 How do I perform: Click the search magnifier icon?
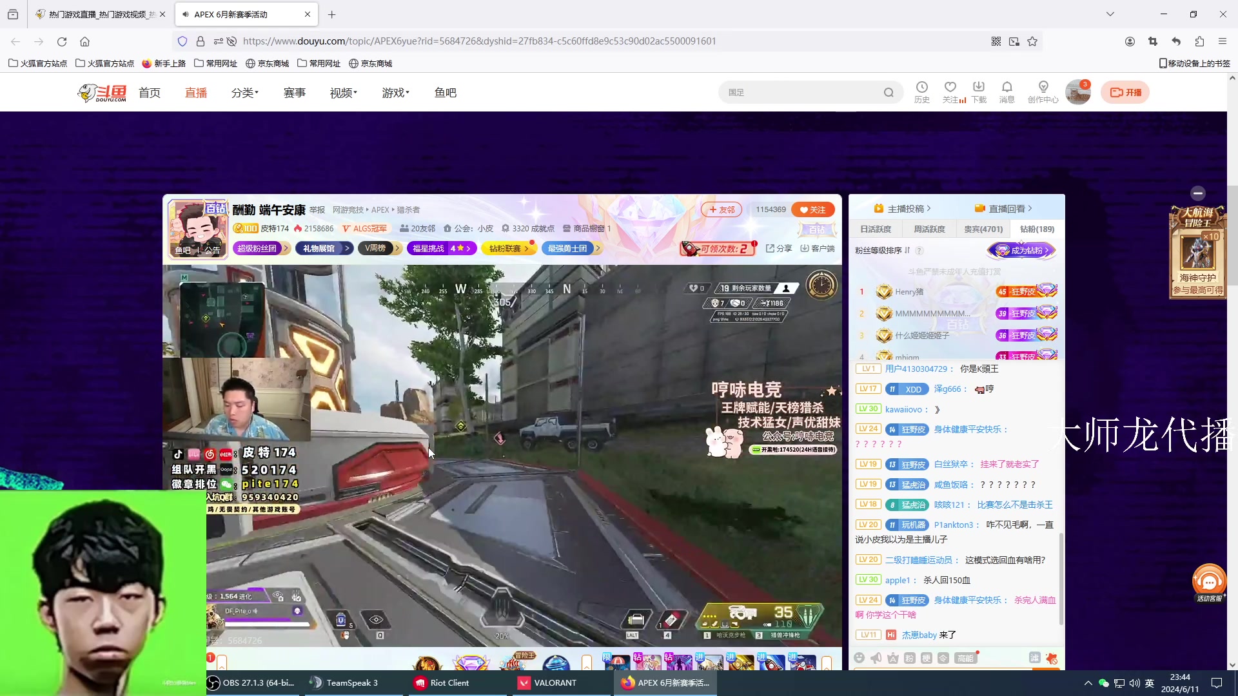click(889, 92)
